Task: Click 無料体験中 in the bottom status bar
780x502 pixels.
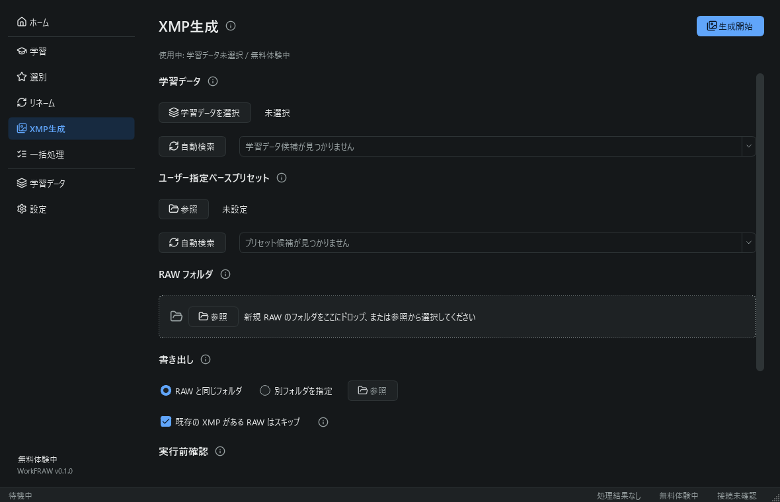Action: pos(678,495)
